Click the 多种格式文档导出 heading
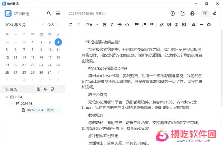 [x=103, y=136]
